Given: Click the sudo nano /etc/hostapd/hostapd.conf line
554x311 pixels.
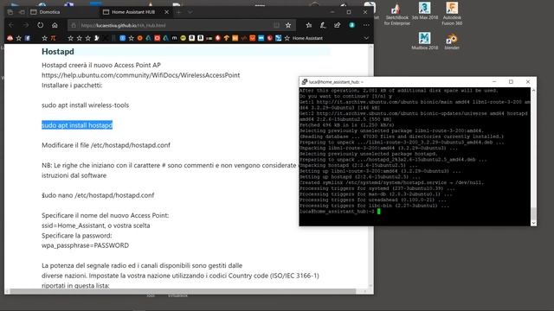Looking at the screenshot, I should pos(98,195).
